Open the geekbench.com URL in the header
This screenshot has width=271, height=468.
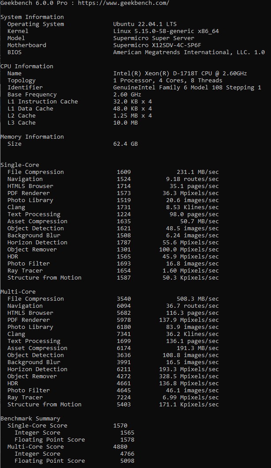[125, 3]
